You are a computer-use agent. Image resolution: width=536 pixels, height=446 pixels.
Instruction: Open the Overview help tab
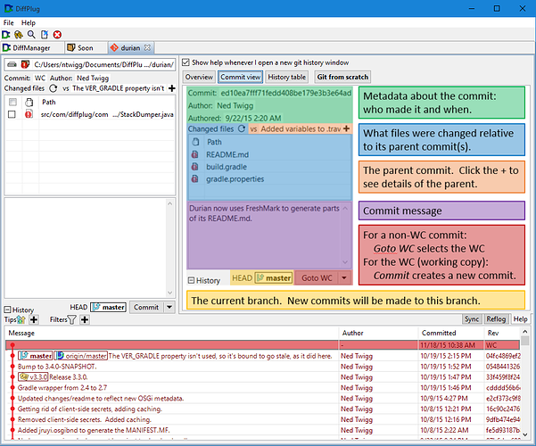[199, 77]
